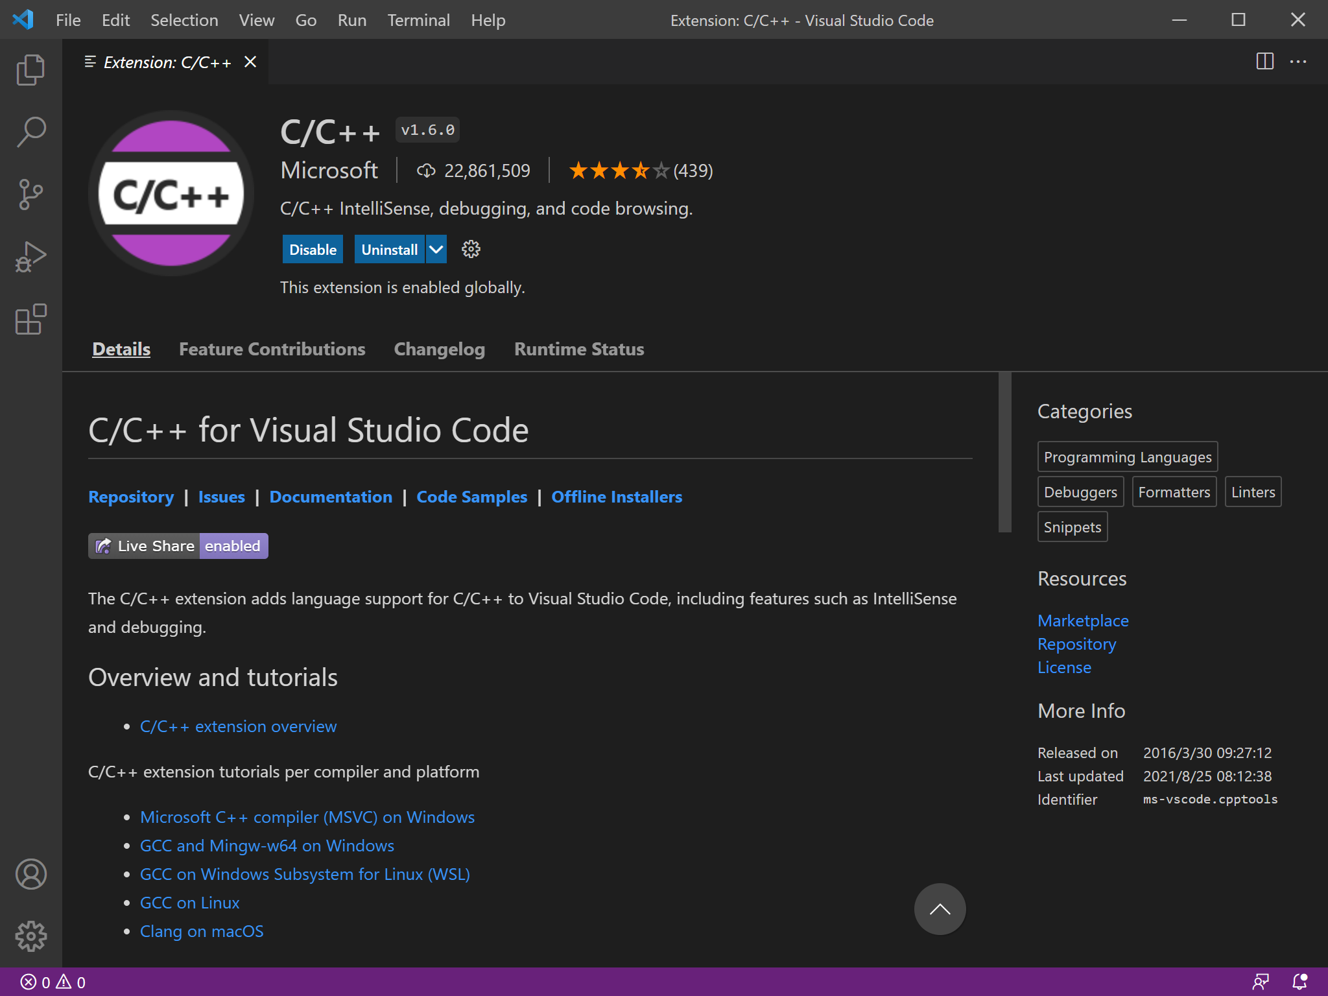Open the Explorer view in activity bar
1328x996 pixels.
30,70
